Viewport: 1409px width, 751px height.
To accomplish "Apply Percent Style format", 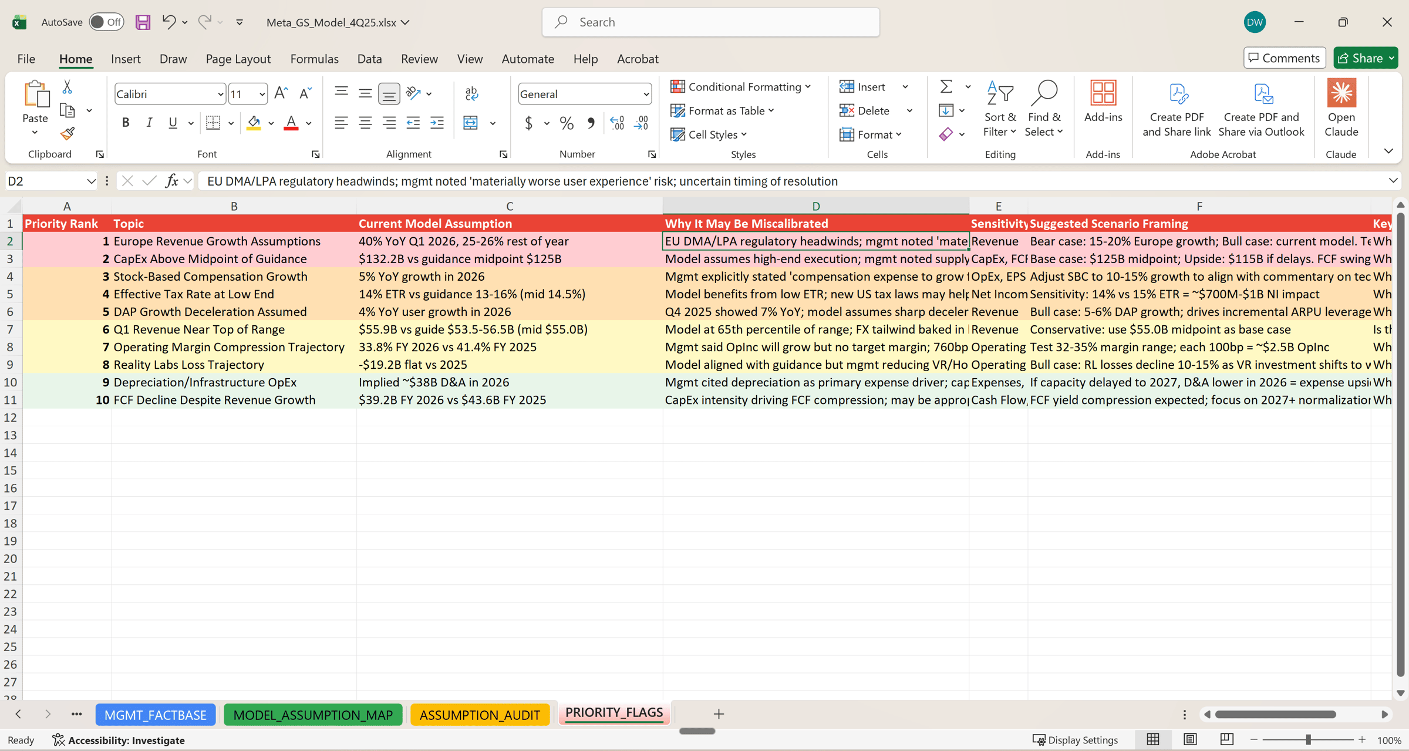I will pos(566,123).
